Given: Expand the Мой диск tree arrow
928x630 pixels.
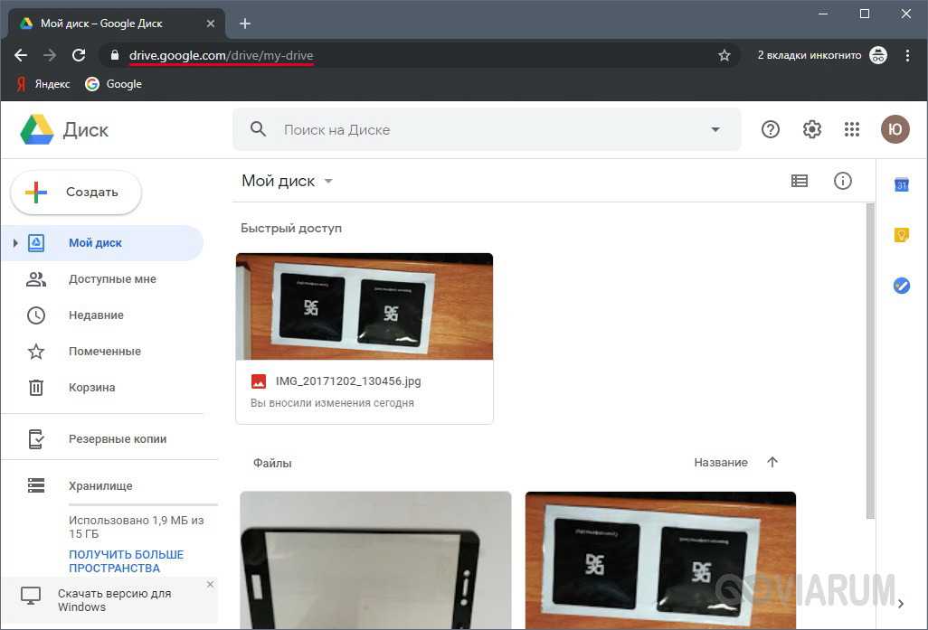Looking at the screenshot, I should (15, 243).
